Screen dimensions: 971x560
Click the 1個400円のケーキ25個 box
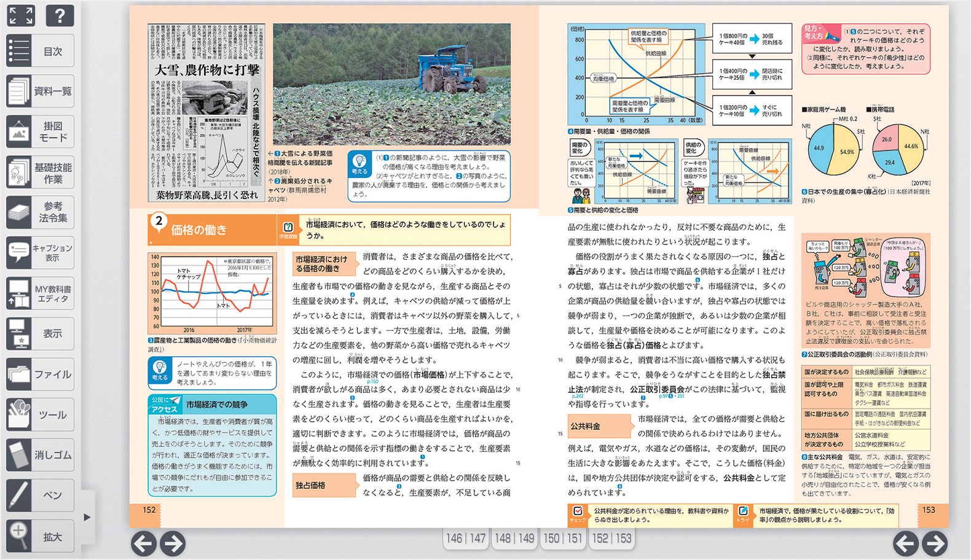pos(752,75)
